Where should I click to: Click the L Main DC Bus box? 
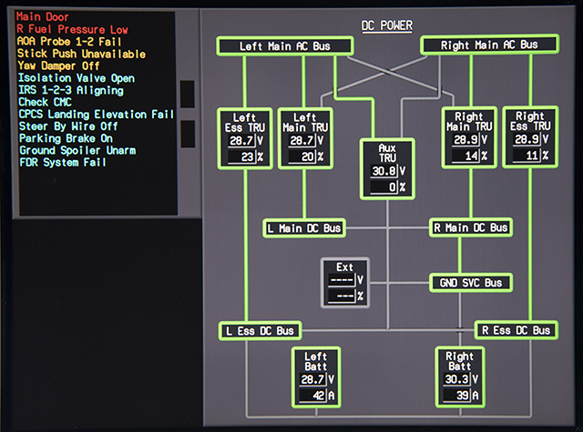[x=304, y=228]
